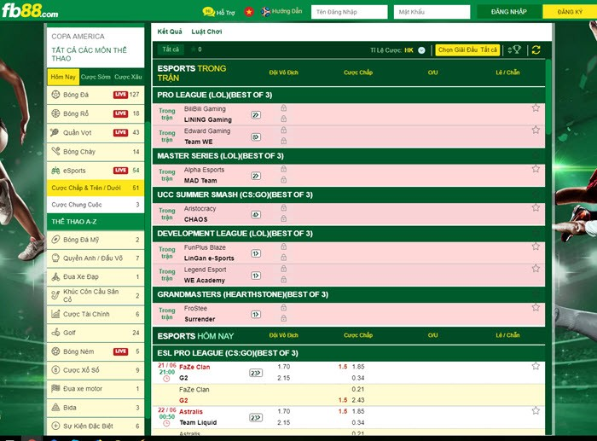Viewport: 597px width, 441px height.
Task: Open the Hỗ Trợ chat support icon
Action: point(209,12)
